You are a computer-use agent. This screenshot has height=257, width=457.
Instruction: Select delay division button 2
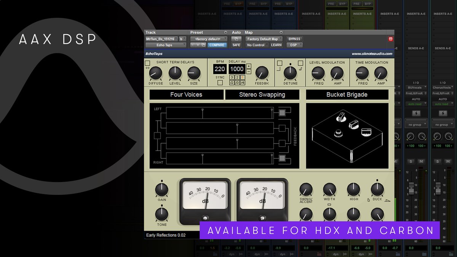(x=237, y=78)
